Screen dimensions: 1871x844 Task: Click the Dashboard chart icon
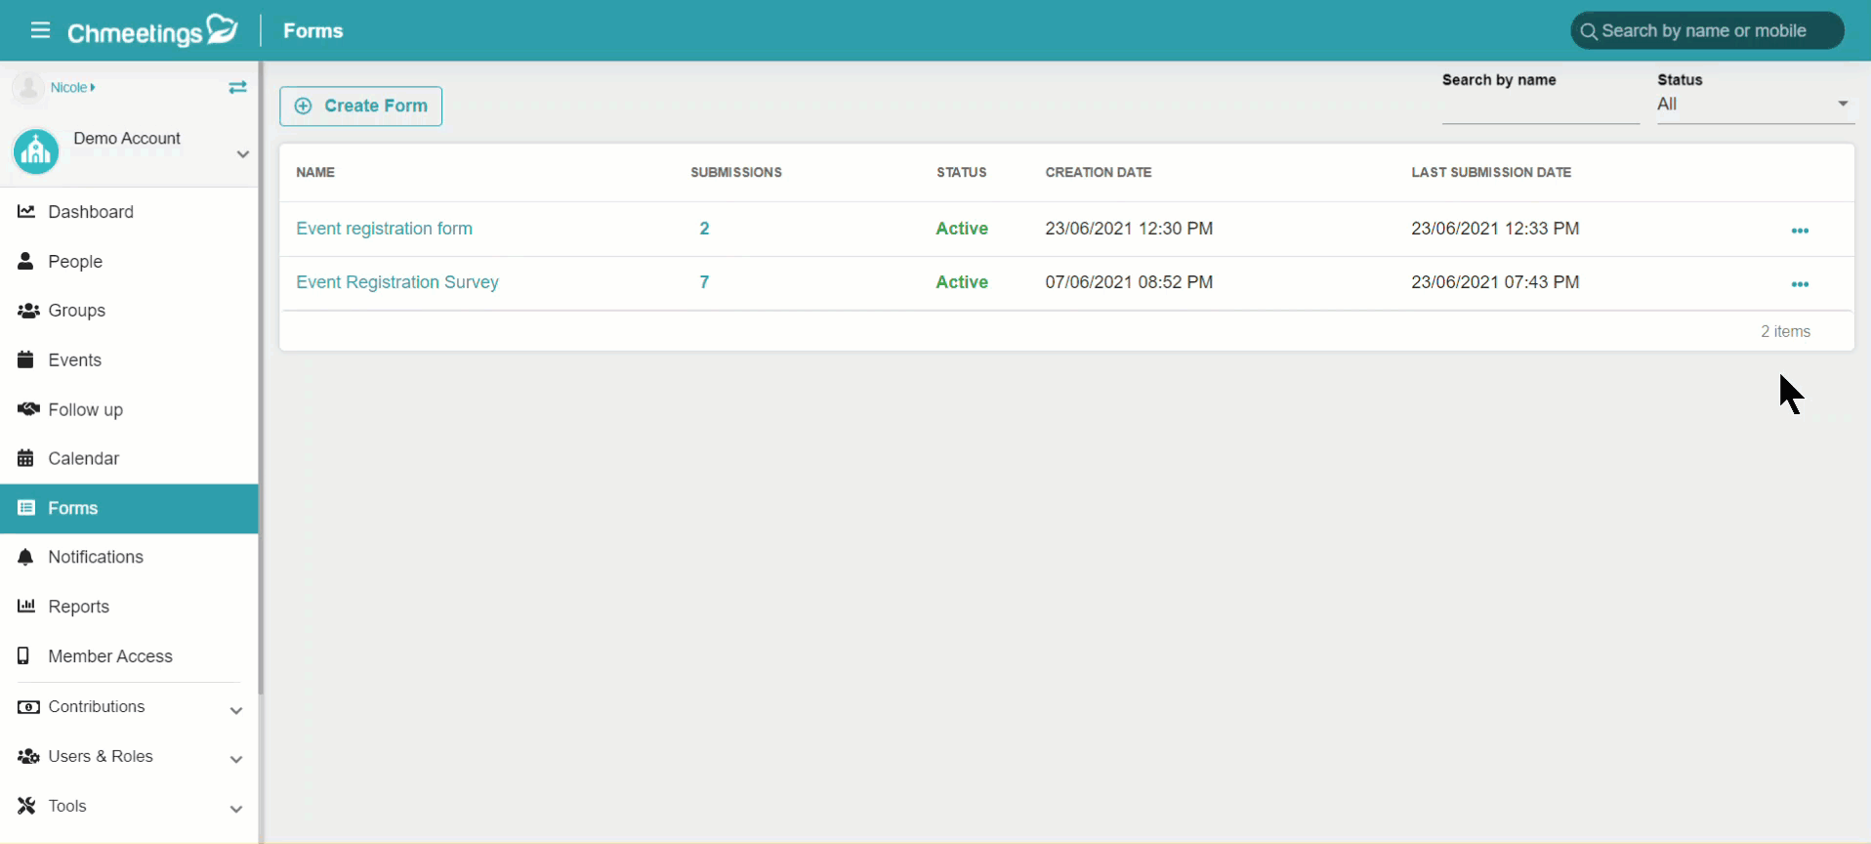click(26, 211)
